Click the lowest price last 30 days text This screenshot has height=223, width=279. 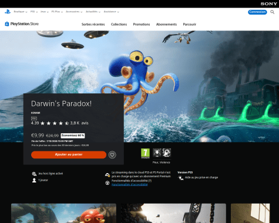tap(60, 146)
